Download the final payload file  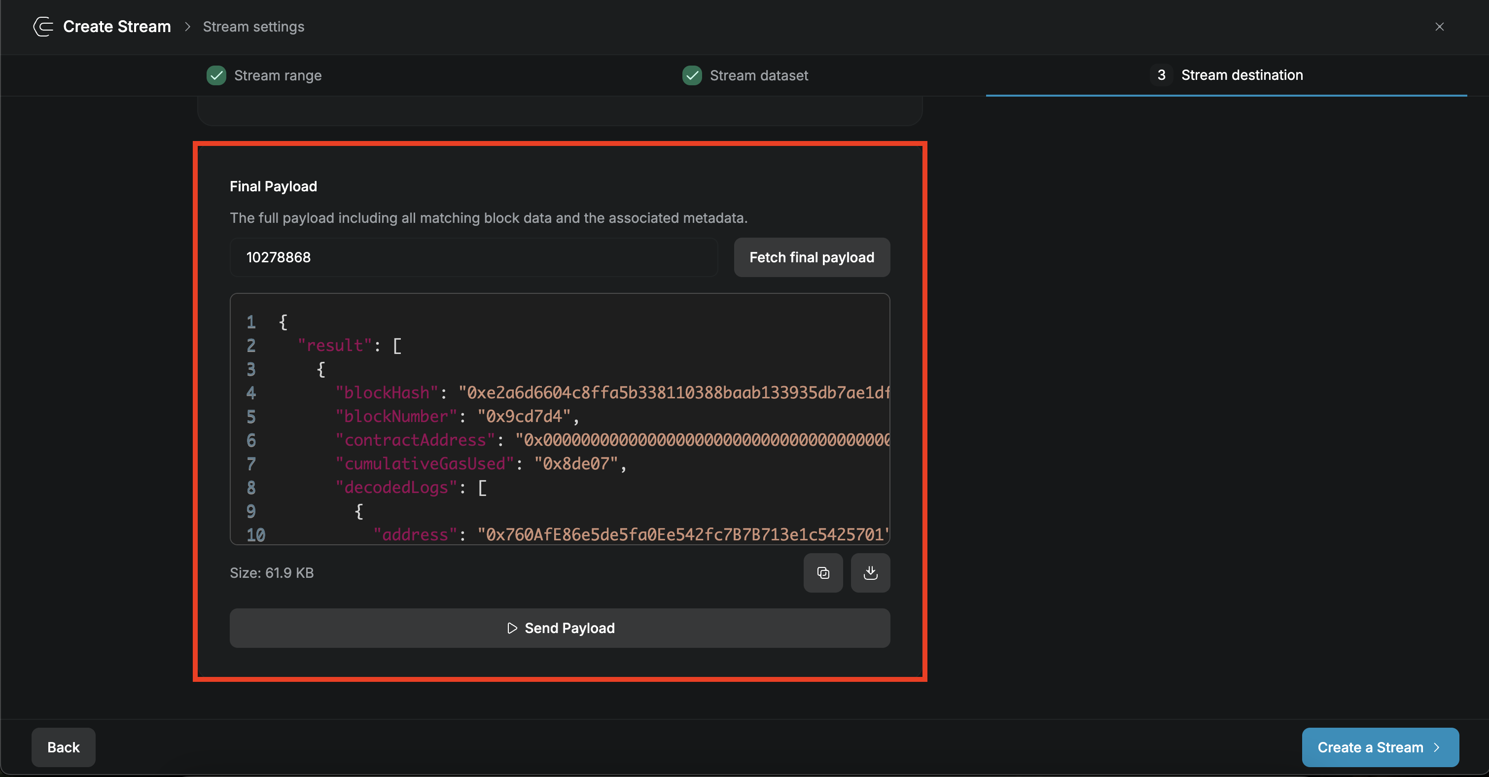(x=871, y=573)
